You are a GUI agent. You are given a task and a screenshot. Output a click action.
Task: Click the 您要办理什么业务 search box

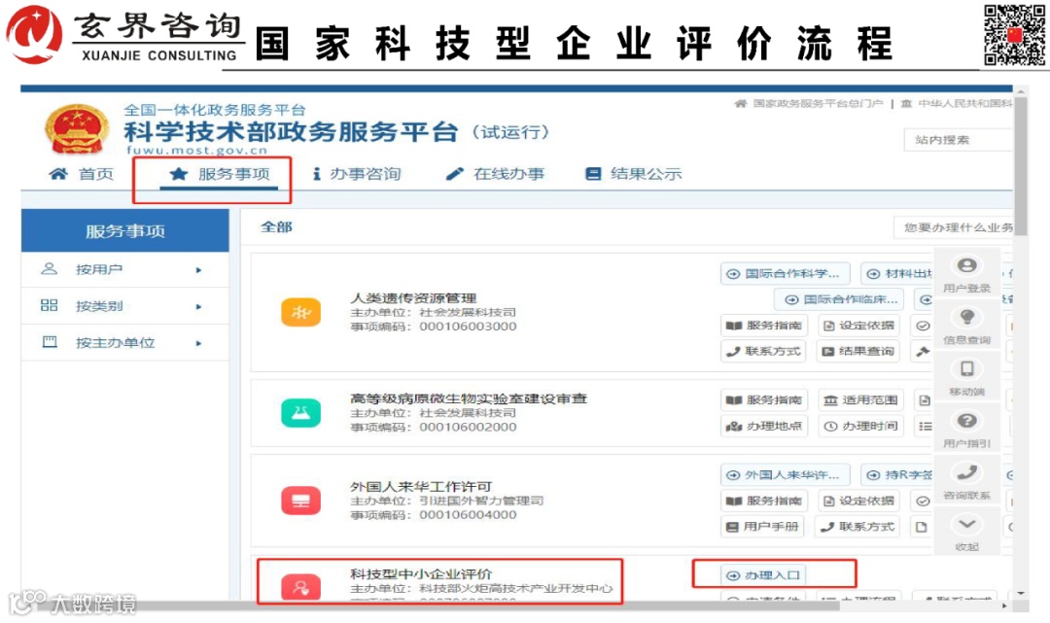click(954, 227)
